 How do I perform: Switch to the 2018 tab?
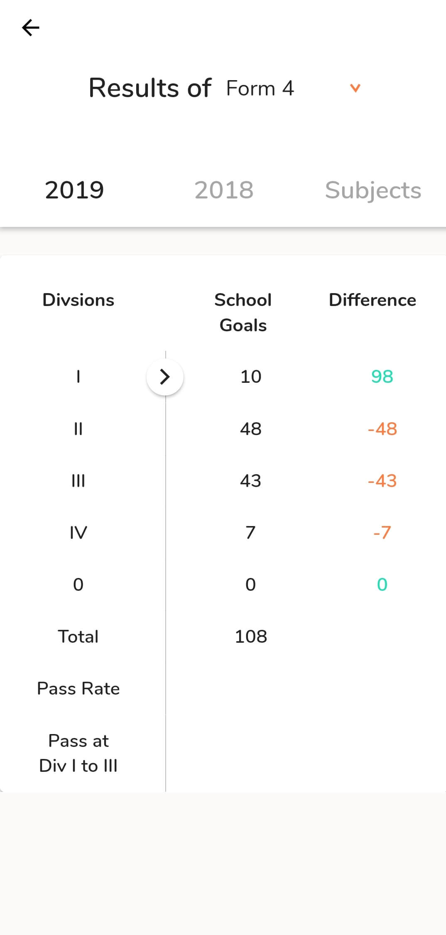pyautogui.click(x=224, y=190)
